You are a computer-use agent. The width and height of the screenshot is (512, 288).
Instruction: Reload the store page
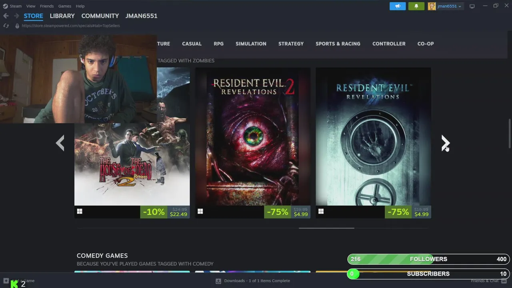coord(6,26)
